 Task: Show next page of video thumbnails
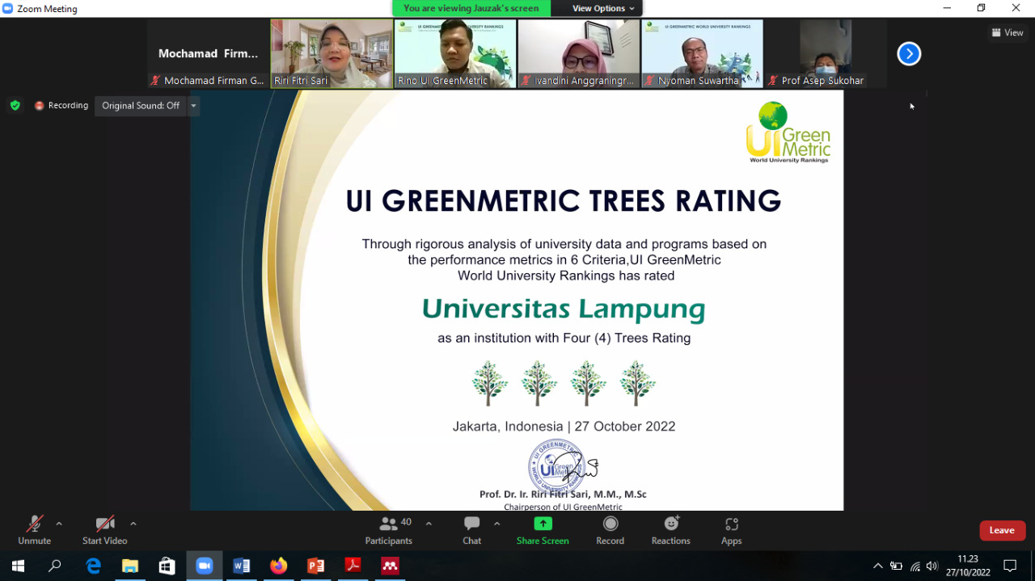[909, 54]
